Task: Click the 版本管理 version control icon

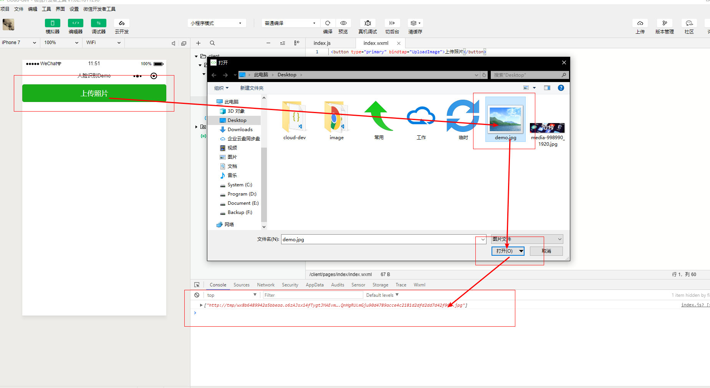Action: (x=664, y=23)
